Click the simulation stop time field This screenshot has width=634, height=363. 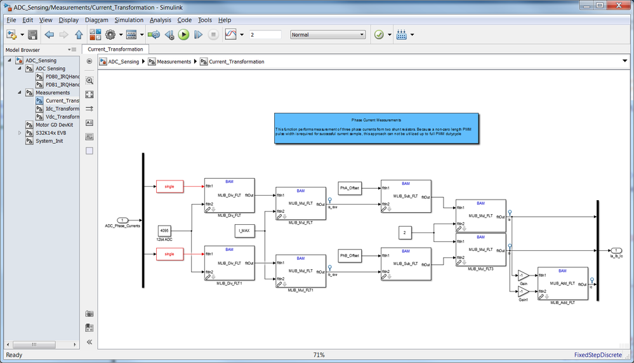265,35
